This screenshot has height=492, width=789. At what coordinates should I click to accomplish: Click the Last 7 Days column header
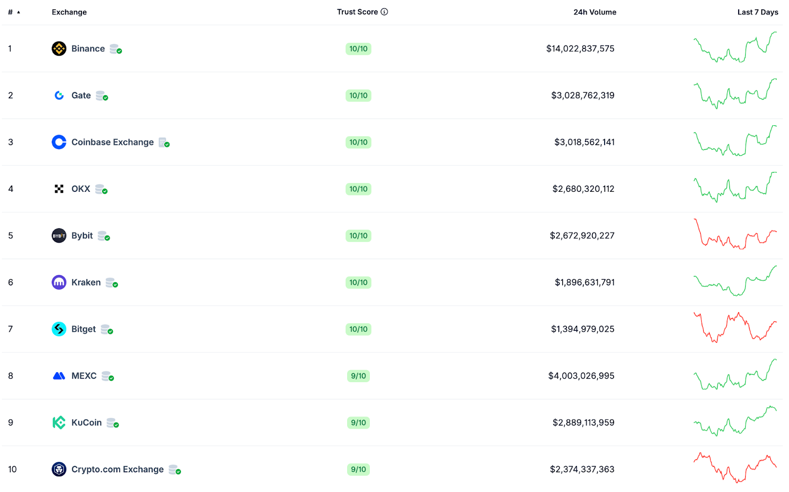coord(758,12)
